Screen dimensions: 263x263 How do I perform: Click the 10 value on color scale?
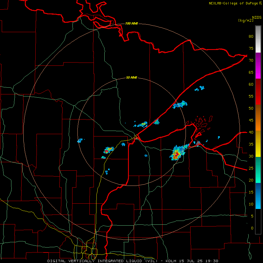click(251, 204)
